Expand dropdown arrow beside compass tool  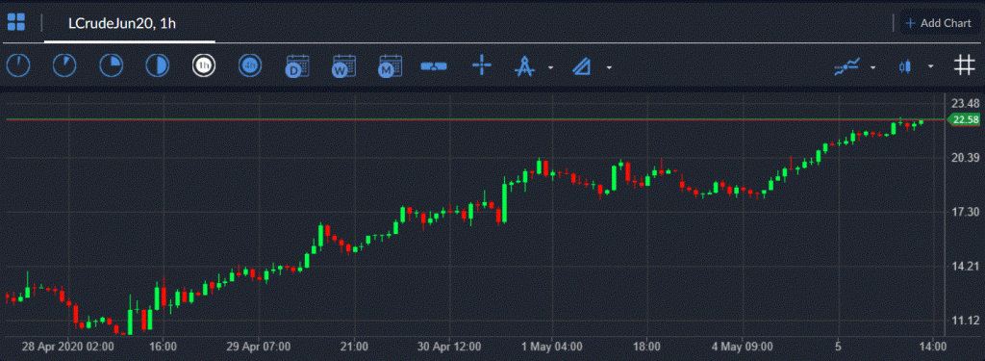550,66
